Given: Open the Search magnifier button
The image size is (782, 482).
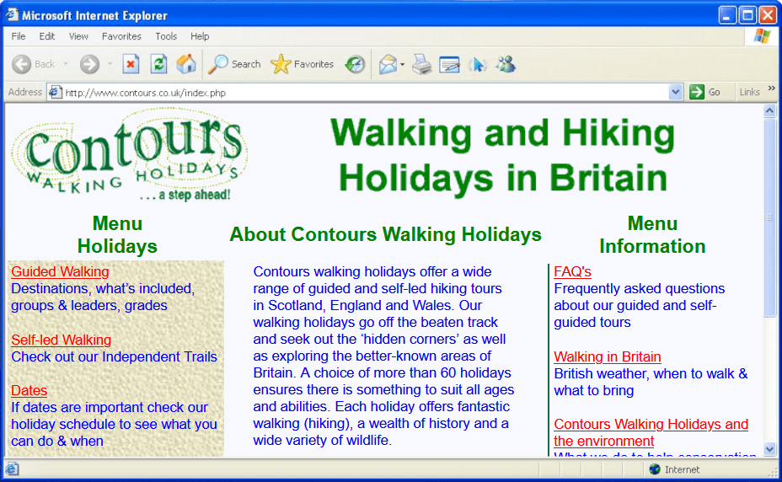Looking at the screenshot, I should 234,64.
